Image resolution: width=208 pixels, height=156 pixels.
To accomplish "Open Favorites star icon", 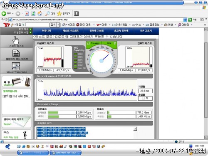I will click(59, 14).
